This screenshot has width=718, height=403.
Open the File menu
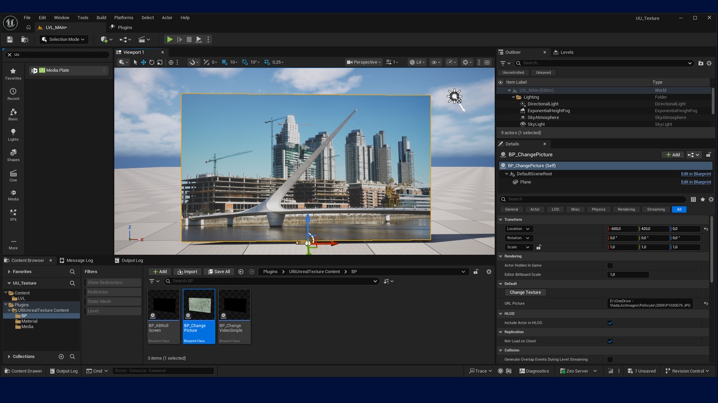pyautogui.click(x=27, y=18)
